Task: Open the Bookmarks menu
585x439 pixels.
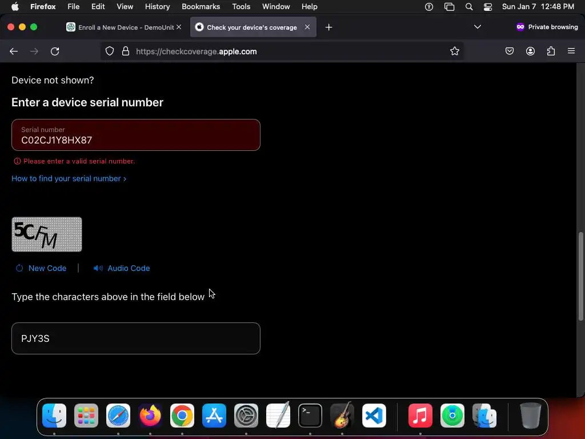Action: point(201,6)
